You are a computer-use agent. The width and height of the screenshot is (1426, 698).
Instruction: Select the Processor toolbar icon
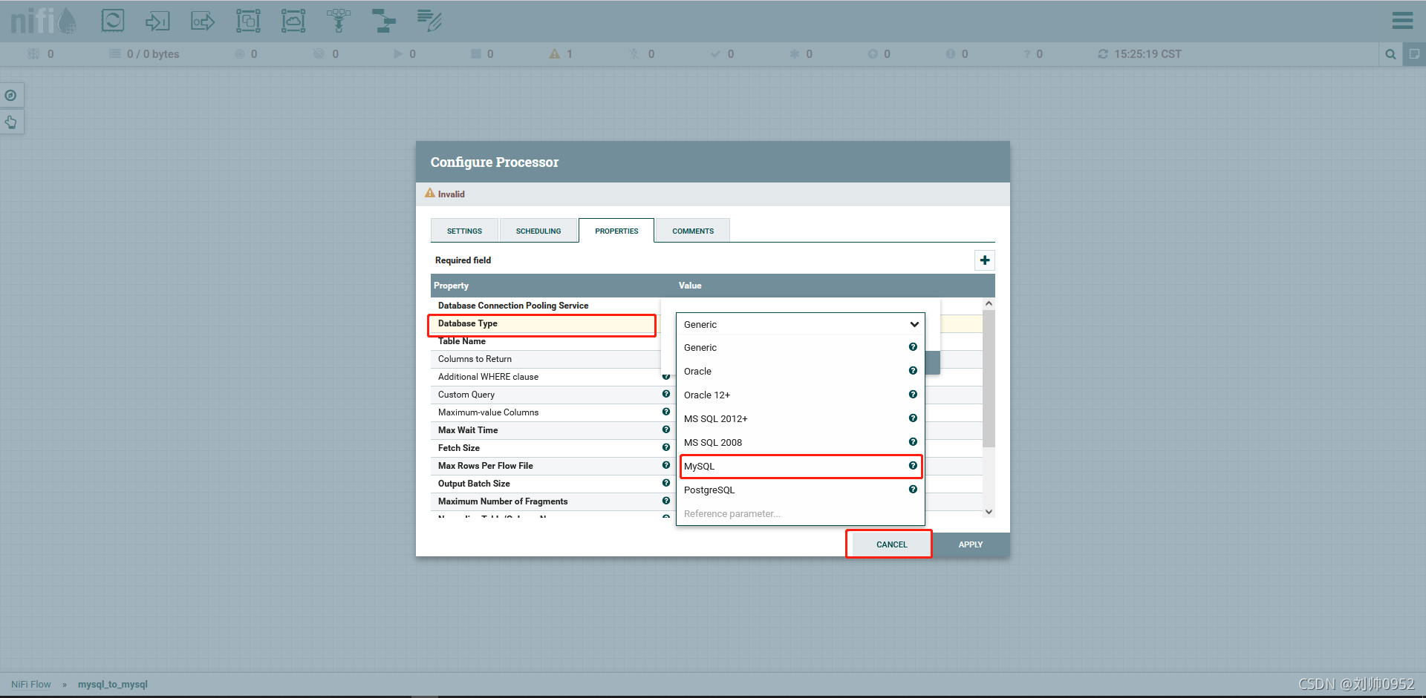[x=113, y=20]
